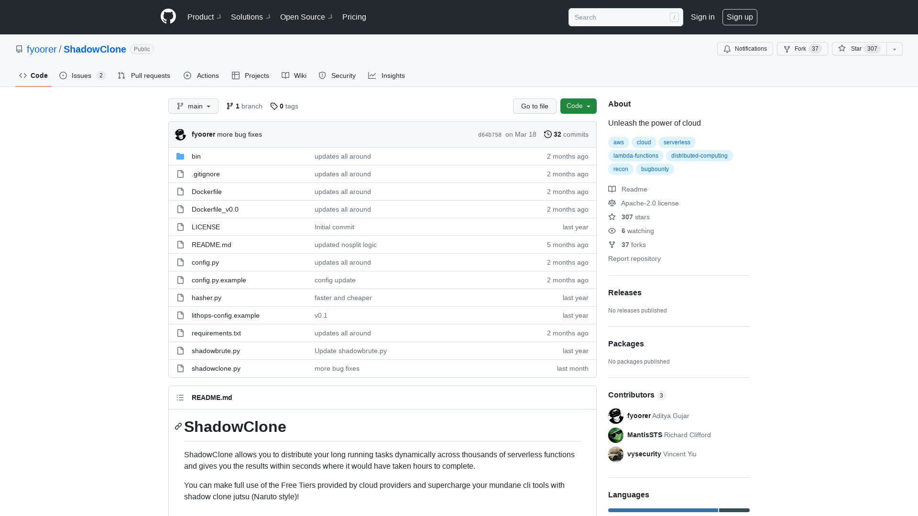Expand the main branch selector
918x516 pixels.
pos(193,106)
